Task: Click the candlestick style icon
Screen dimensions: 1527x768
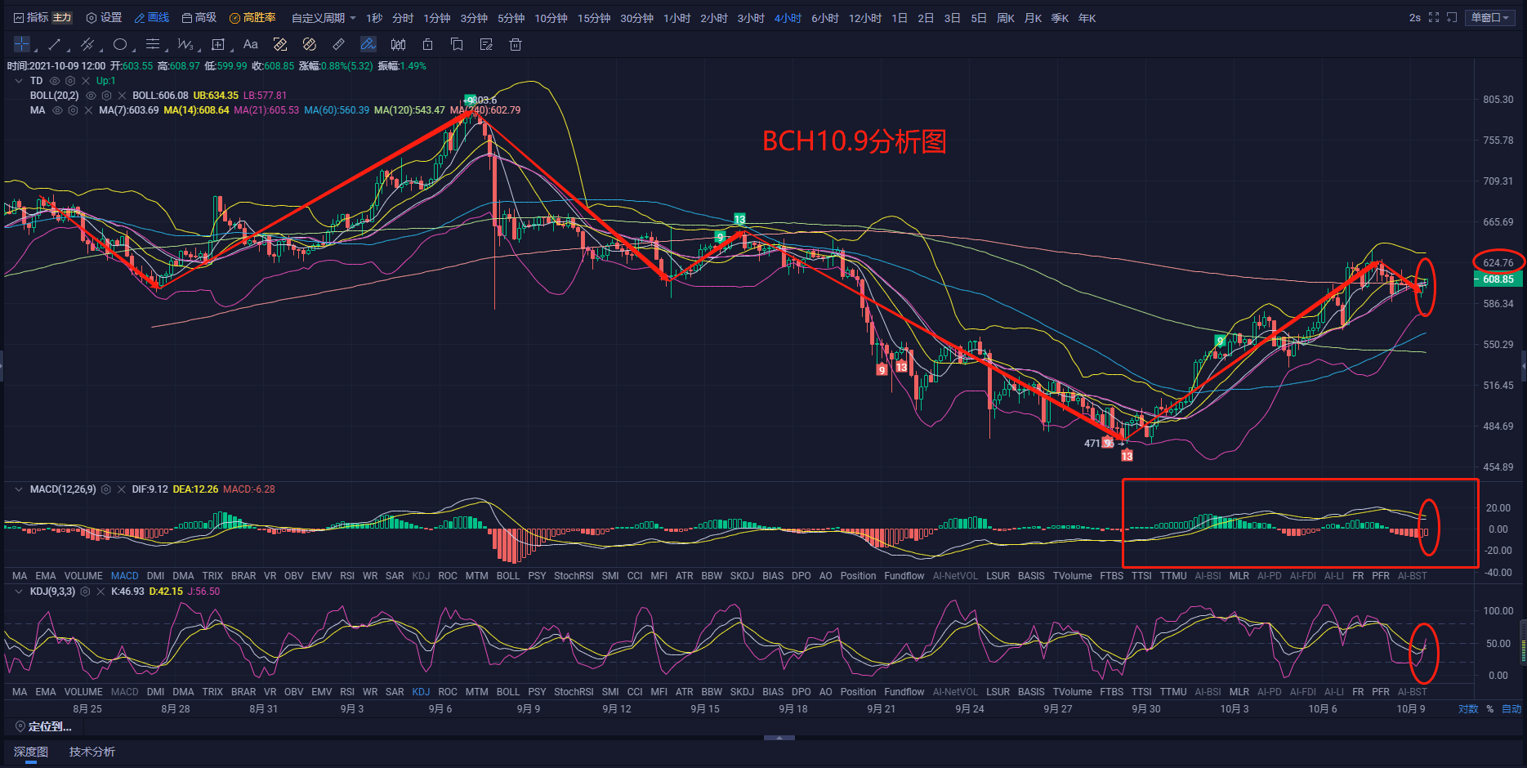Action: pyautogui.click(x=398, y=44)
